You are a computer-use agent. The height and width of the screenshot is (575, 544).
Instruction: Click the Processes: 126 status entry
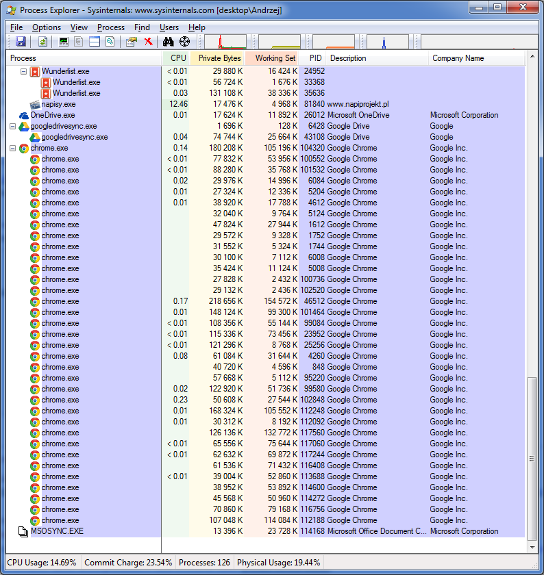(x=204, y=563)
